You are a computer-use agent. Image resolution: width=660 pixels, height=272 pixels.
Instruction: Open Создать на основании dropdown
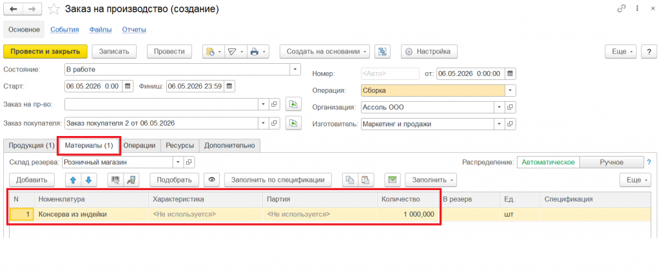click(x=325, y=52)
